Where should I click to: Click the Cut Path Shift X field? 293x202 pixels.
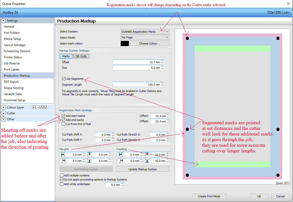click(x=103, y=134)
